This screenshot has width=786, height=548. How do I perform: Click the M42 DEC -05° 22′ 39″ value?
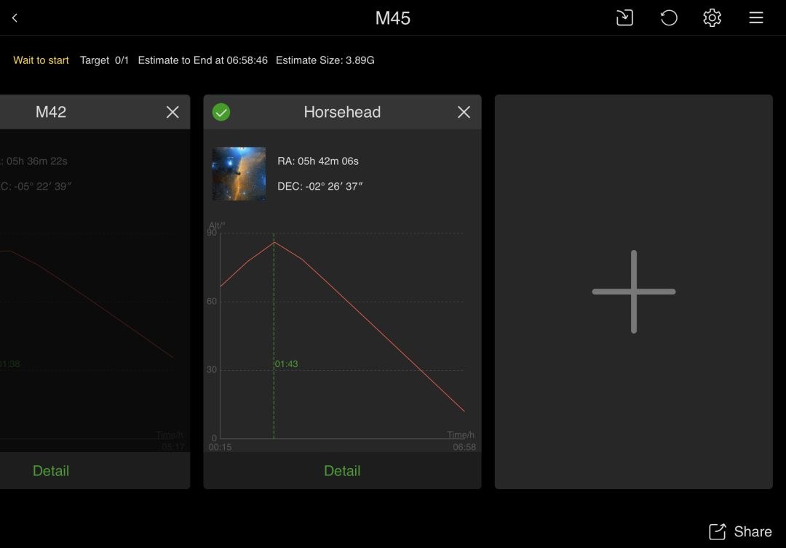(x=36, y=186)
